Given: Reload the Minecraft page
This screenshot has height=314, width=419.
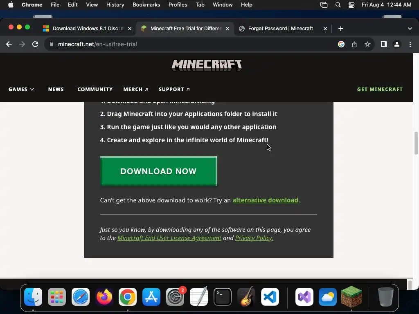Looking at the screenshot, I should click(35, 44).
